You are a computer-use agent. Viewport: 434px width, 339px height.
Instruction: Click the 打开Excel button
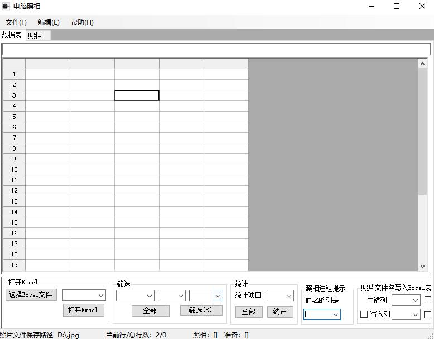(84, 310)
